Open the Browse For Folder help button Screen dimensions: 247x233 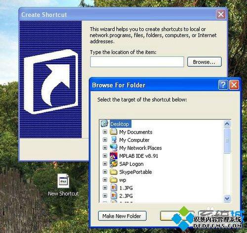(223, 85)
